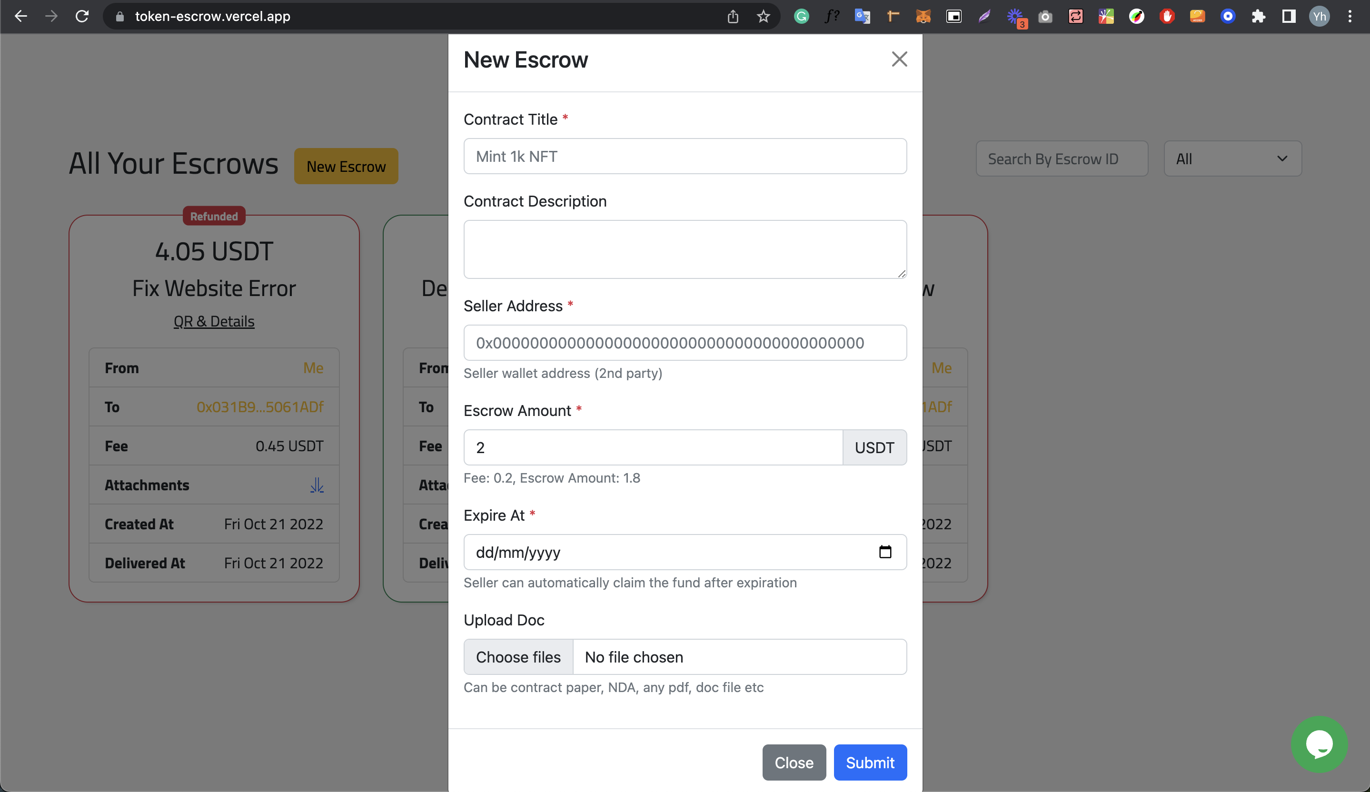Open QR & Details for the refunded escrow
Viewport: 1370px width, 792px height.
[214, 321]
